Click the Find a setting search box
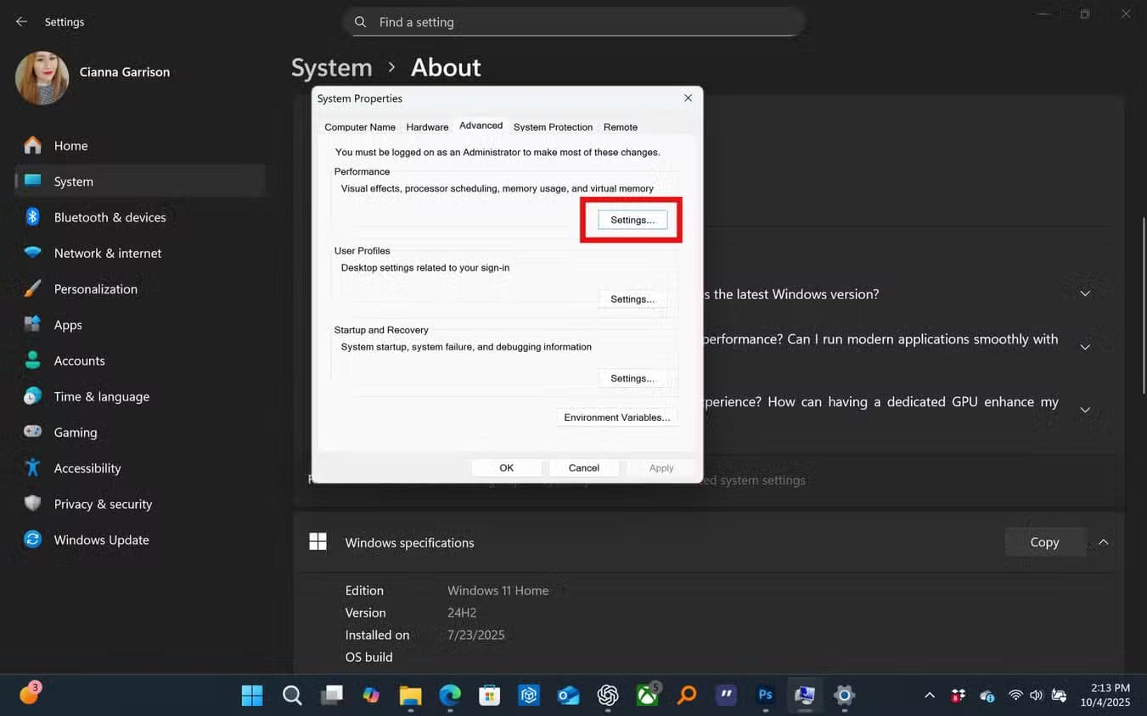 (573, 22)
